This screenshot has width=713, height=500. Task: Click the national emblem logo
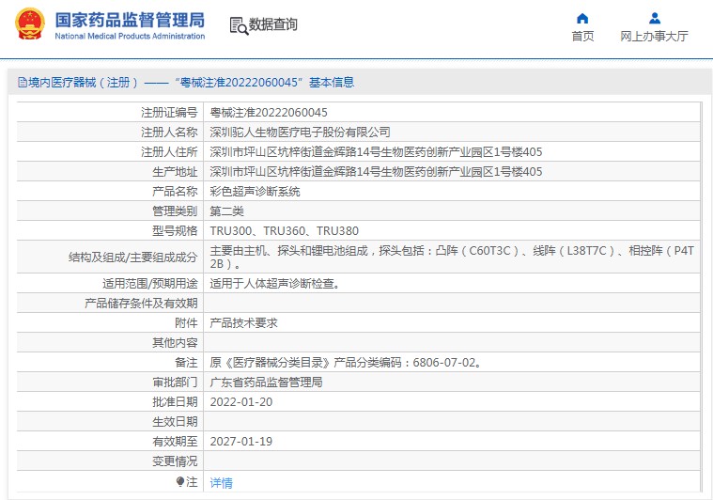pyautogui.click(x=30, y=24)
